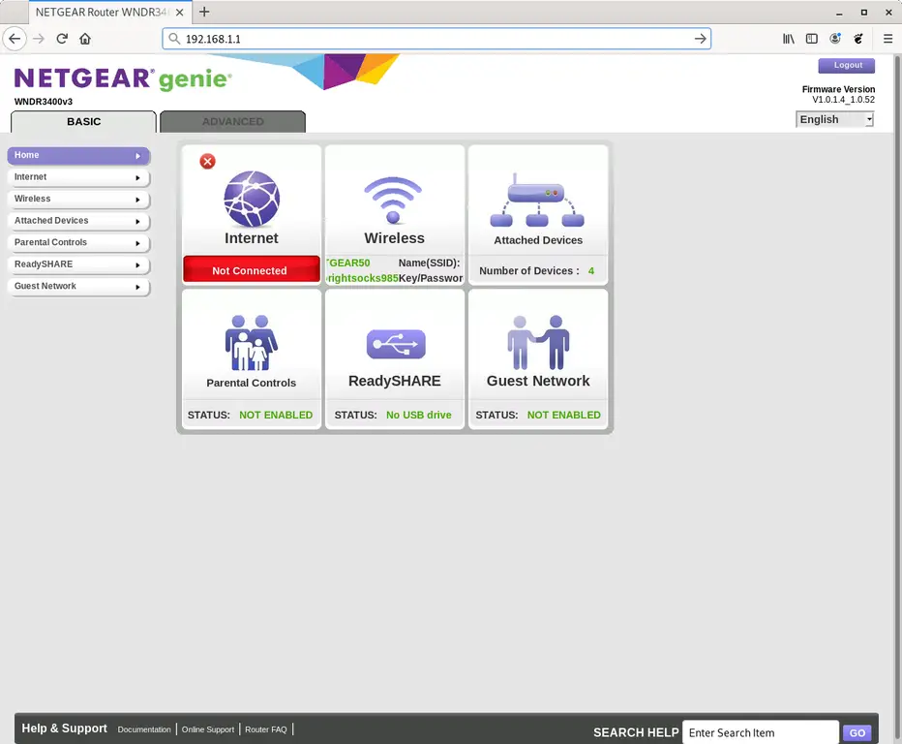The image size is (902, 744).
Task: Open the Wireless signal icon tile
Action: coord(394,200)
